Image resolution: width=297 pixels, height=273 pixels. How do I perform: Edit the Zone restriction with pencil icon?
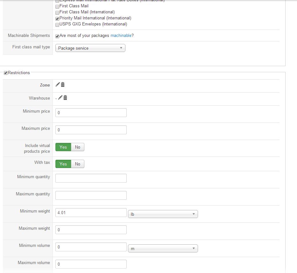[x=58, y=84]
